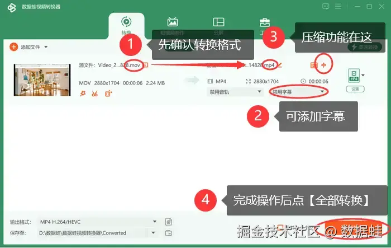Click the app logo in title bar
This screenshot has height=248, width=391.
[x=12, y=7]
